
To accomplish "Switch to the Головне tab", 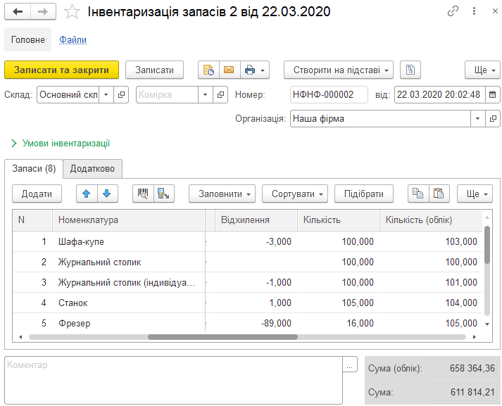I will click(x=28, y=39).
